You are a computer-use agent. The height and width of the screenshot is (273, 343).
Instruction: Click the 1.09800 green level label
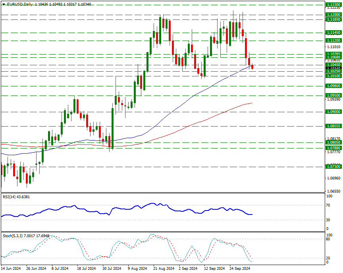(333, 86)
